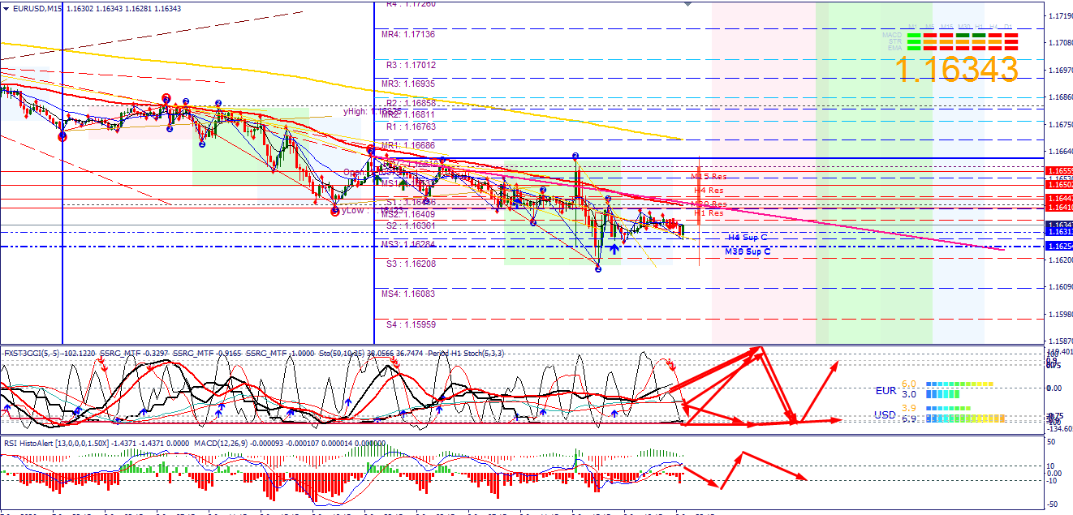Click the 1.1609 value on price scale

click(x=1060, y=286)
